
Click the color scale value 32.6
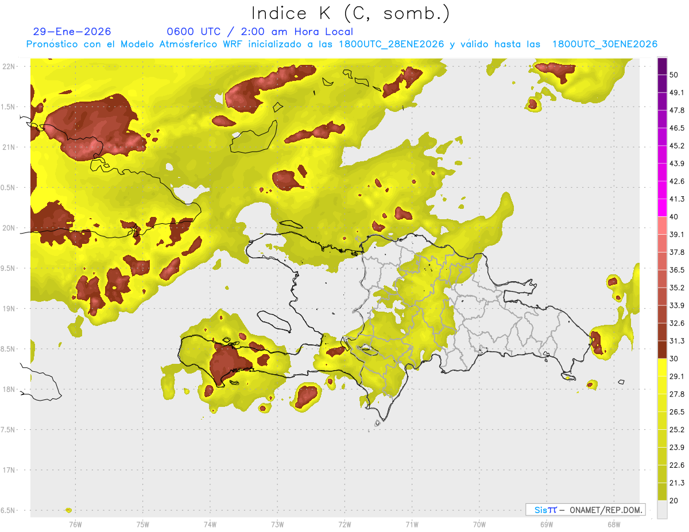coord(677,323)
